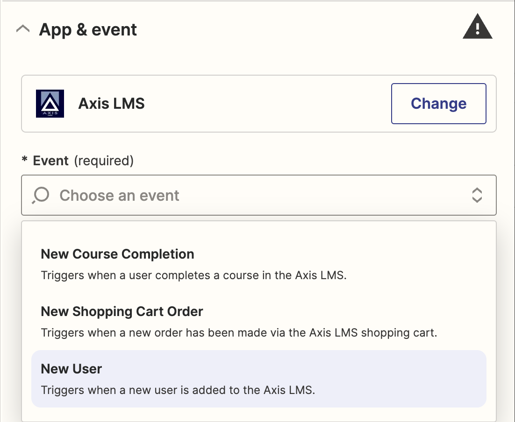The width and height of the screenshot is (515, 422).
Task: Select the New Course Completion event
Action: coord(259,264)
